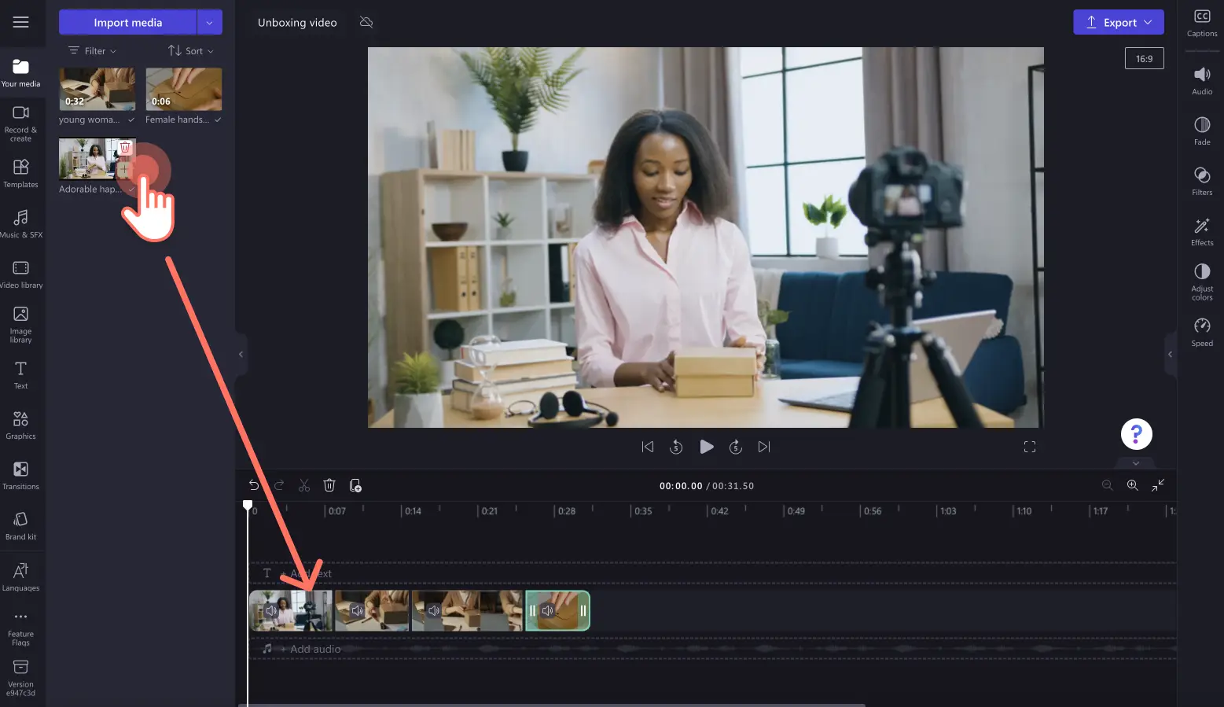Click the Export button

(1119, 22)
